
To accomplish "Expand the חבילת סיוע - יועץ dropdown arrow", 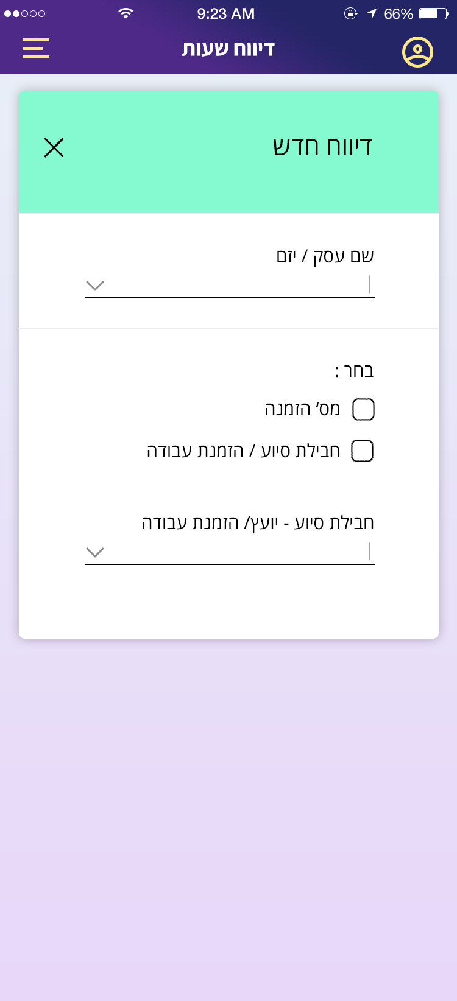I will click(x=95, y=552).
